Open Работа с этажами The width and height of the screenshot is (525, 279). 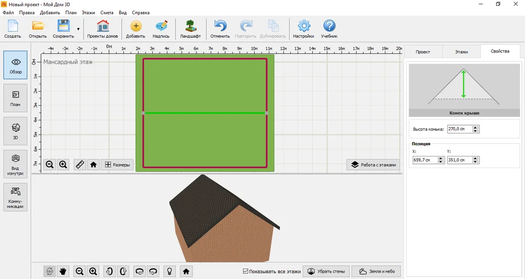pyautogui.click(x=373, y=164)
